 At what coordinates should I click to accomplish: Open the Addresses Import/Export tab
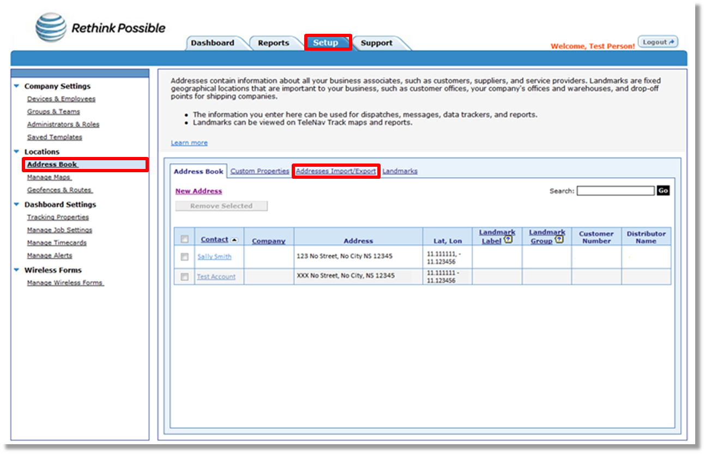[x=336, y=171]
